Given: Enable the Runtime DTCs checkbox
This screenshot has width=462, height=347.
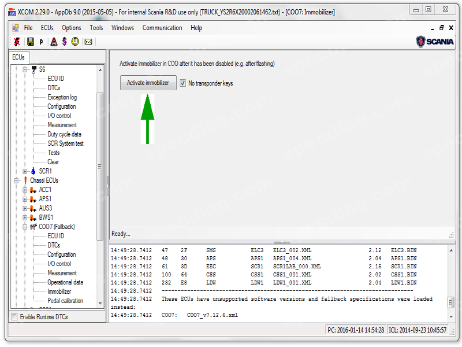Looking at the screenshot, I should pyautogui.click(x=14, y=317).
